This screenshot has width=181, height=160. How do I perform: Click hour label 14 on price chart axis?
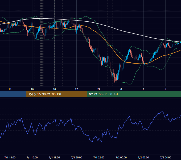(10, 89)
